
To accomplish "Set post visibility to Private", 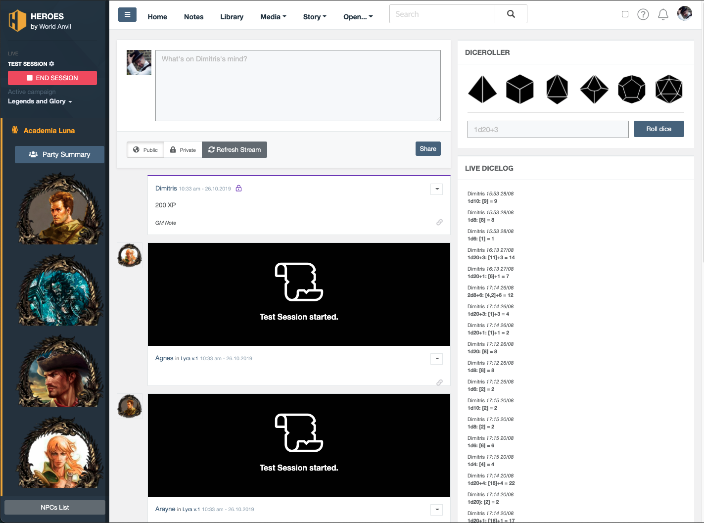I will (x=183, y=149).
